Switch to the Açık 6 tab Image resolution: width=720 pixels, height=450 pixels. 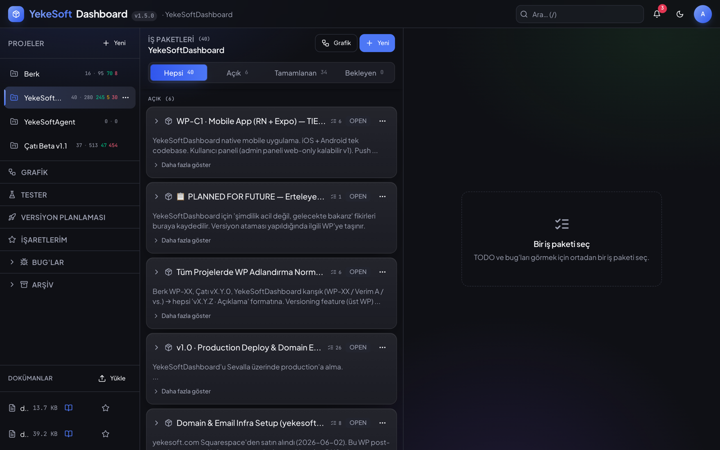(x=237, y=72)
